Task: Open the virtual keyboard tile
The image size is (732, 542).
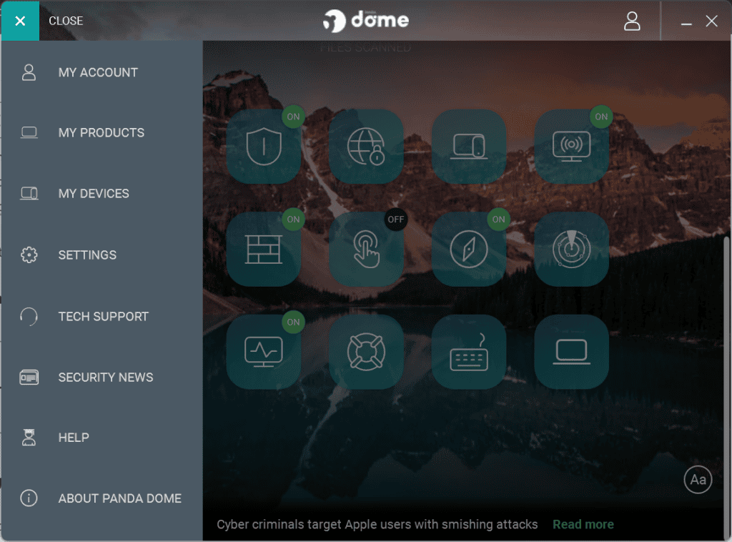Action: point(469,352)
